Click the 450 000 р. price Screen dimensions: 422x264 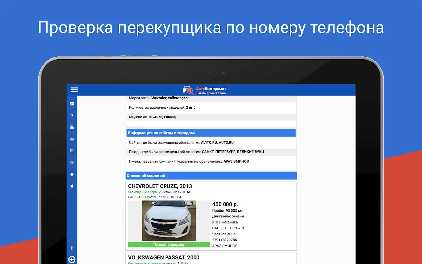click(225, 204)
